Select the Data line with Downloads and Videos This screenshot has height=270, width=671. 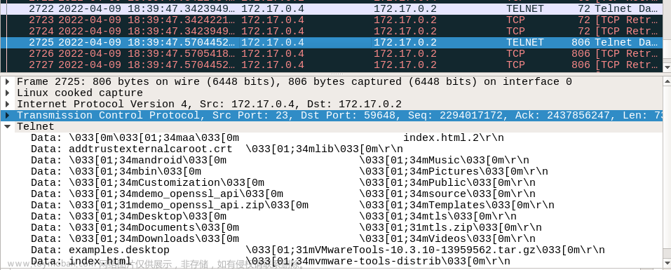pyautogui.click(x=283, y=238)
